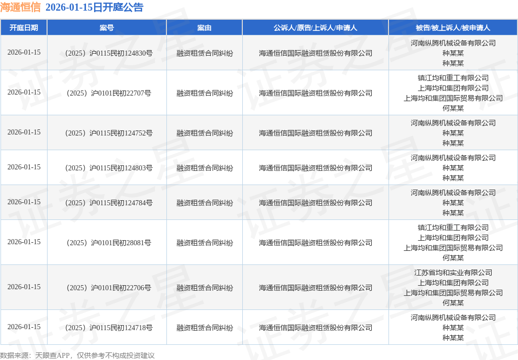
Task: Click the date cell in the 124830号 row
Action: (x=24, y=52)
